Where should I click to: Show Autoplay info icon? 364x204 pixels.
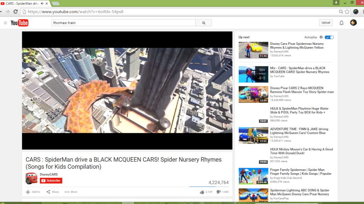tap(321, 37)
